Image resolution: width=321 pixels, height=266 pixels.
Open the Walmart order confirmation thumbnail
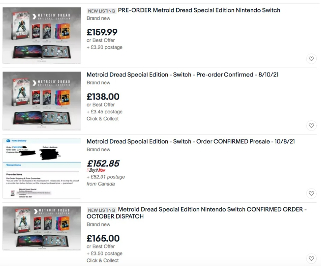42,168
